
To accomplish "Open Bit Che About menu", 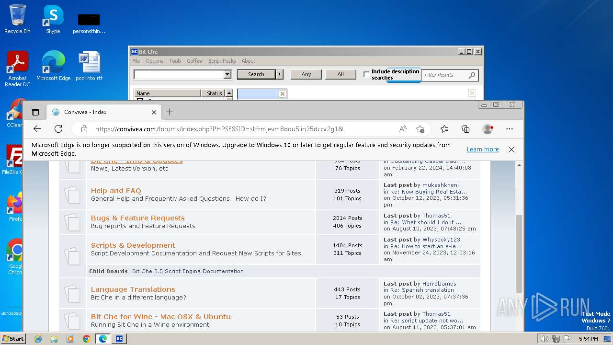I will click(x=248, y=61).
